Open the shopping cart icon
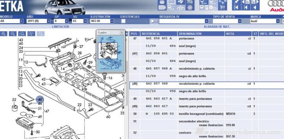 pos(223,7)
